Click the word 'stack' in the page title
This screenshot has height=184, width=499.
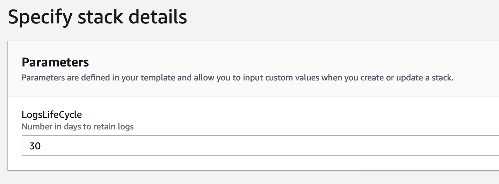(x=98, y=17)
